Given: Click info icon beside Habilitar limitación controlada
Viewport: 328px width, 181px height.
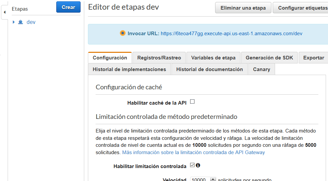Looking at the screenshot, I should coord(198,165).
